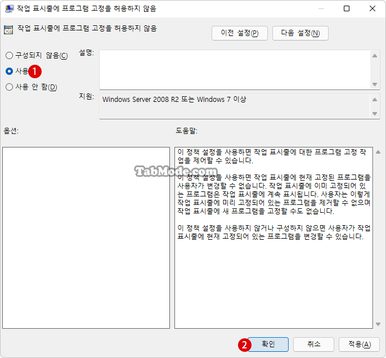
Task: Click the policy name heading text
Action: [x=87, y=28]
